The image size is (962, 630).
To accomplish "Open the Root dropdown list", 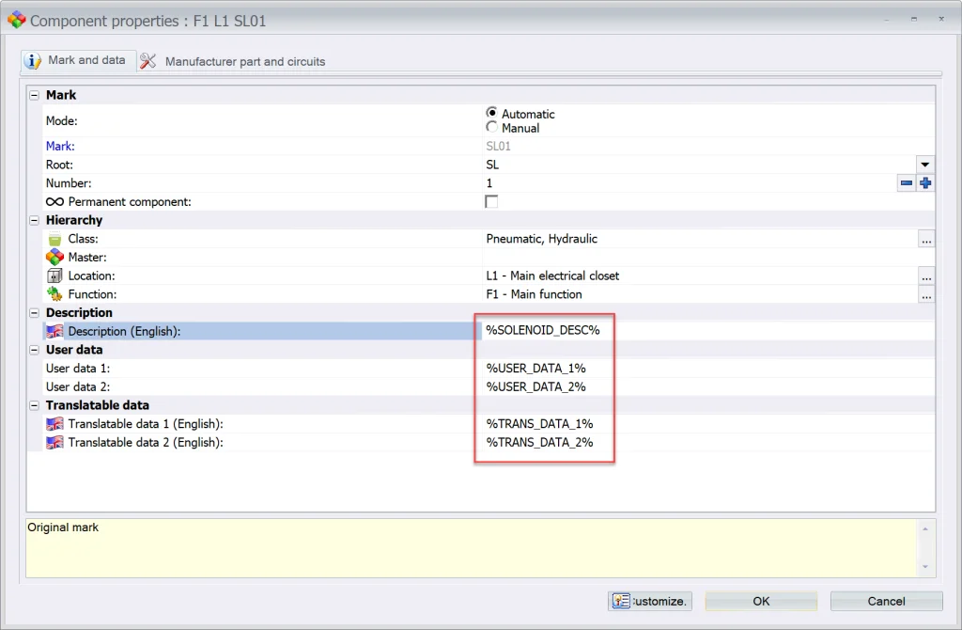I will (925, 164).
